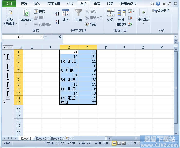Open the Name Box dropdown arrow
Viewport: 180px width, 148px height.
click(41, 37)
